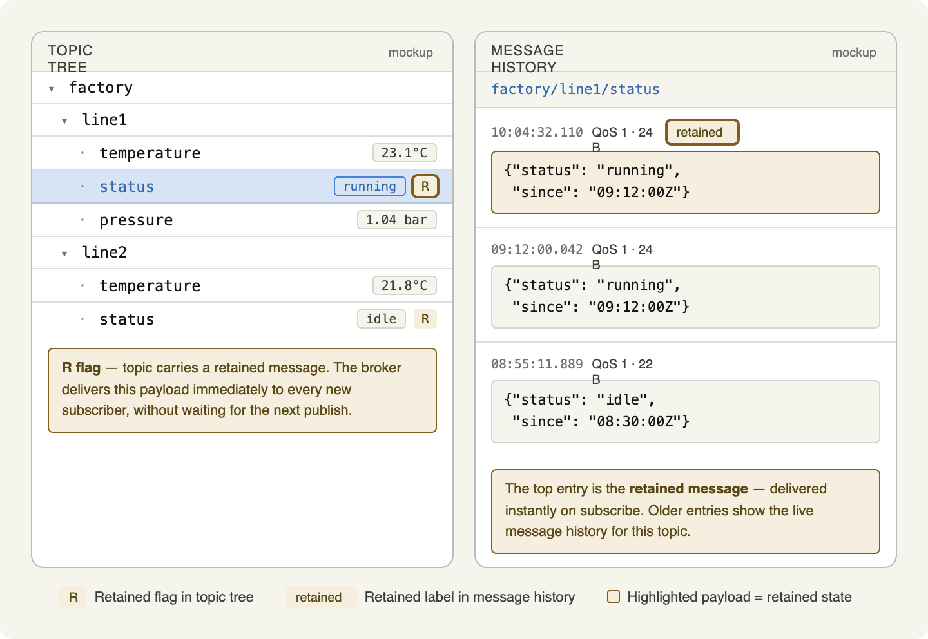The height and width of the screenshot is (639, 928).
Task: Click the idle value badge
Action: point(382,319)
